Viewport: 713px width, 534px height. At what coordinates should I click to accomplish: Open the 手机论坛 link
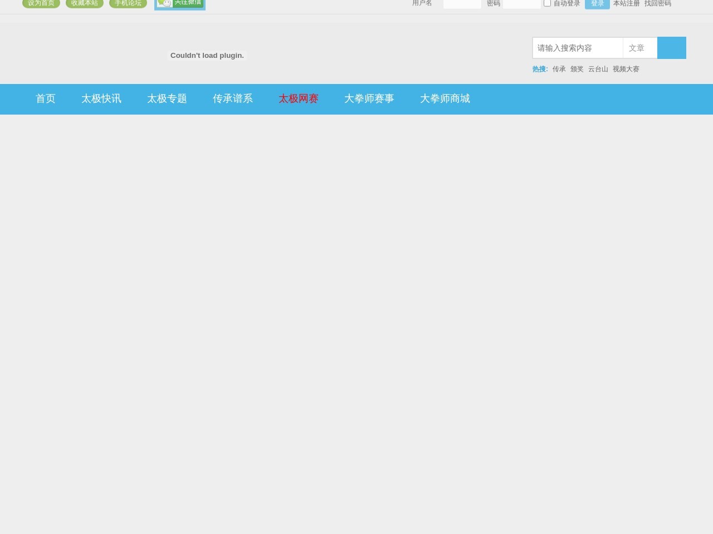128,3
